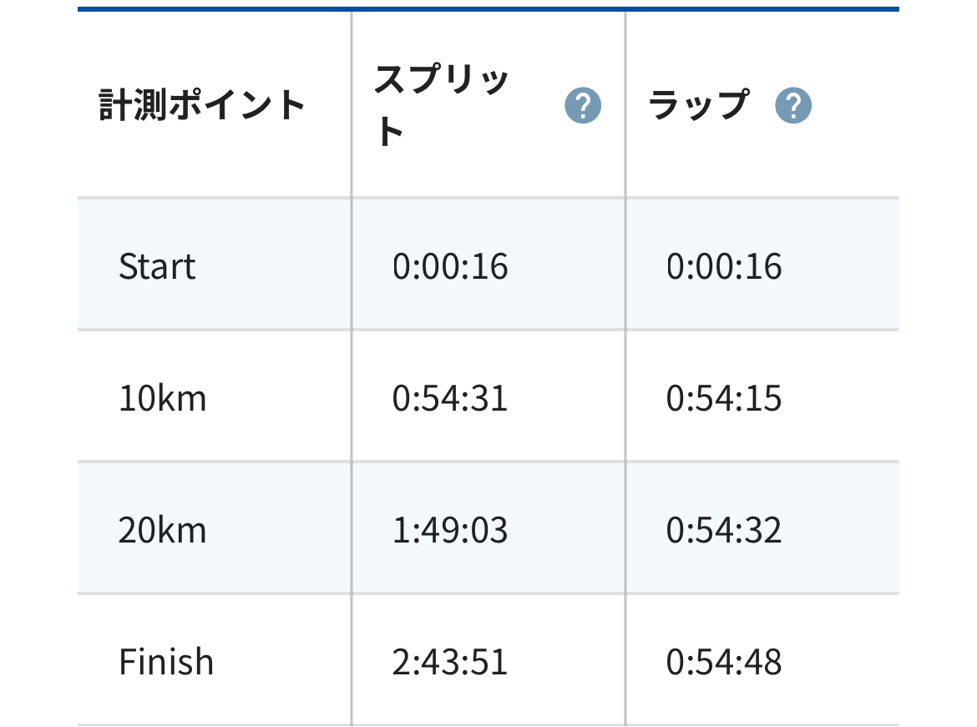Click the 20km row label

tap(162, 531)
